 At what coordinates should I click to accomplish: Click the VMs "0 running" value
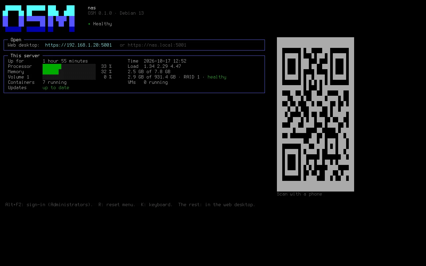(x=156, y=82)
